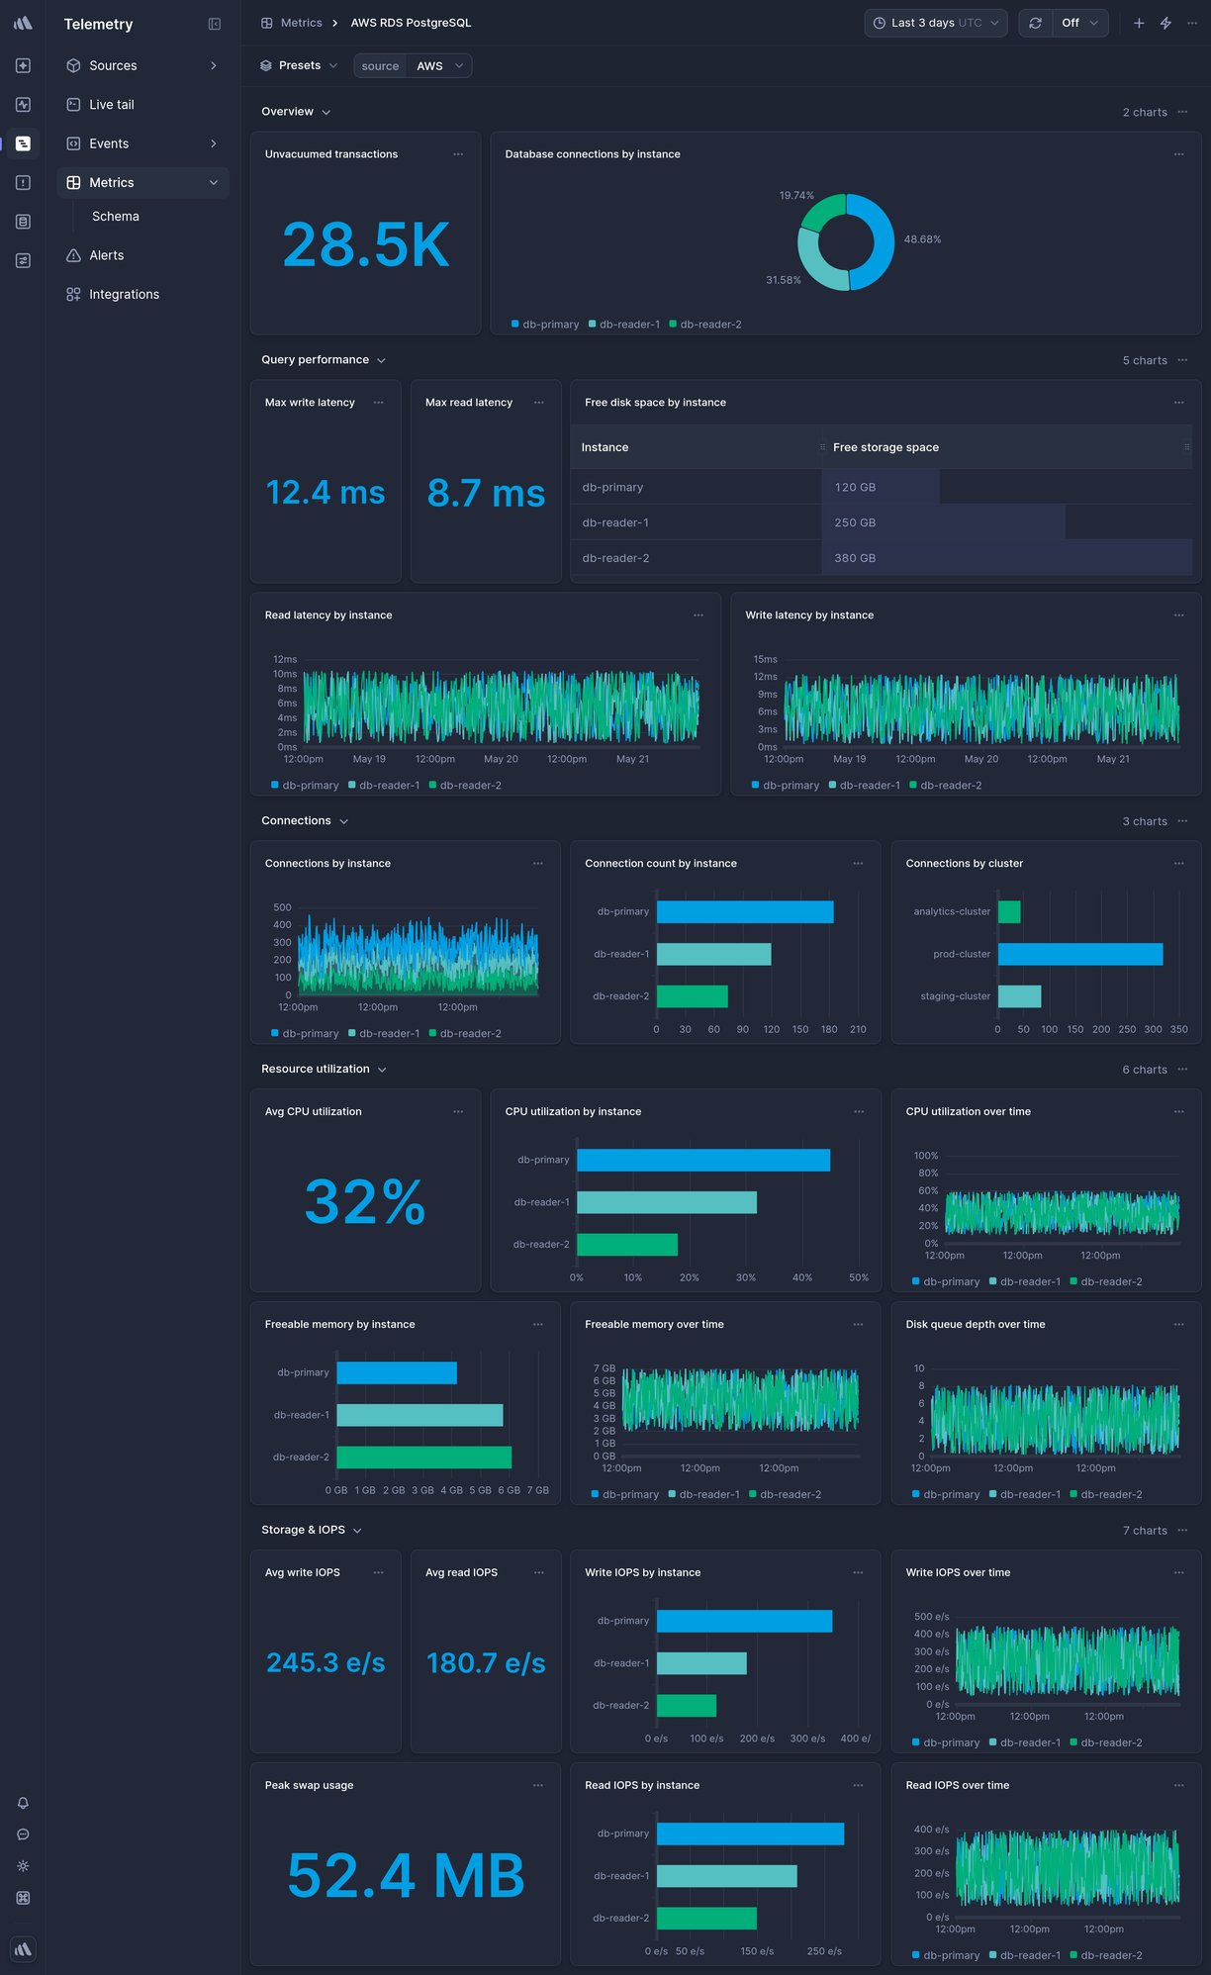Click the Telemetry logo icon at top left

click(23, 23)
